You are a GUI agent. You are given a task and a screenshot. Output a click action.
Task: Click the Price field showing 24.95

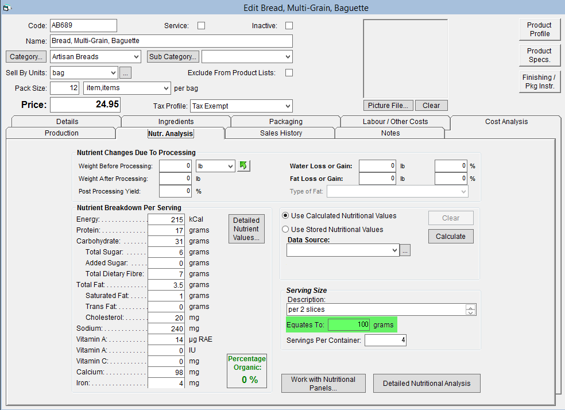coord(85,105)
